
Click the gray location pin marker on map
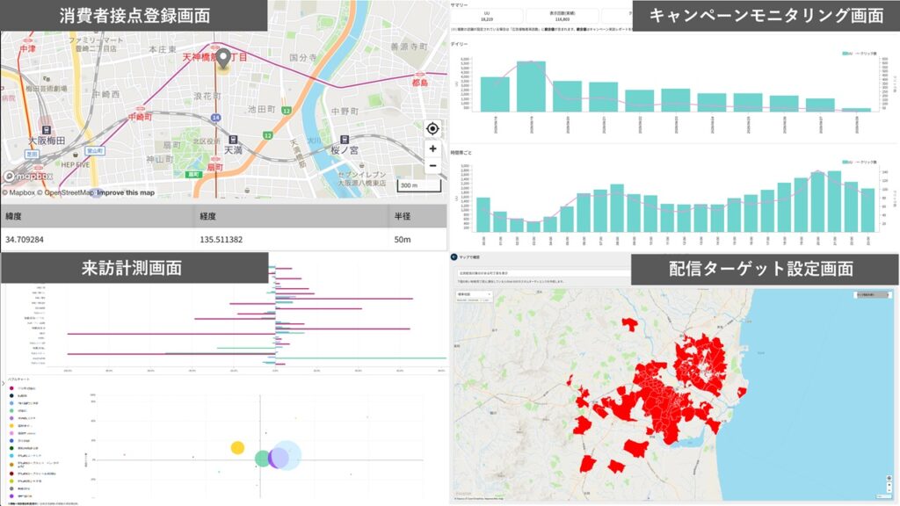pos(222,58)
